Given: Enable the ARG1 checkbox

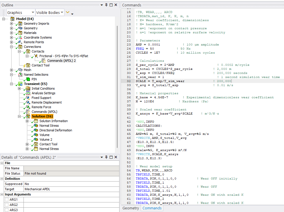Looking at the screenshot, I should tap(6, 200).
